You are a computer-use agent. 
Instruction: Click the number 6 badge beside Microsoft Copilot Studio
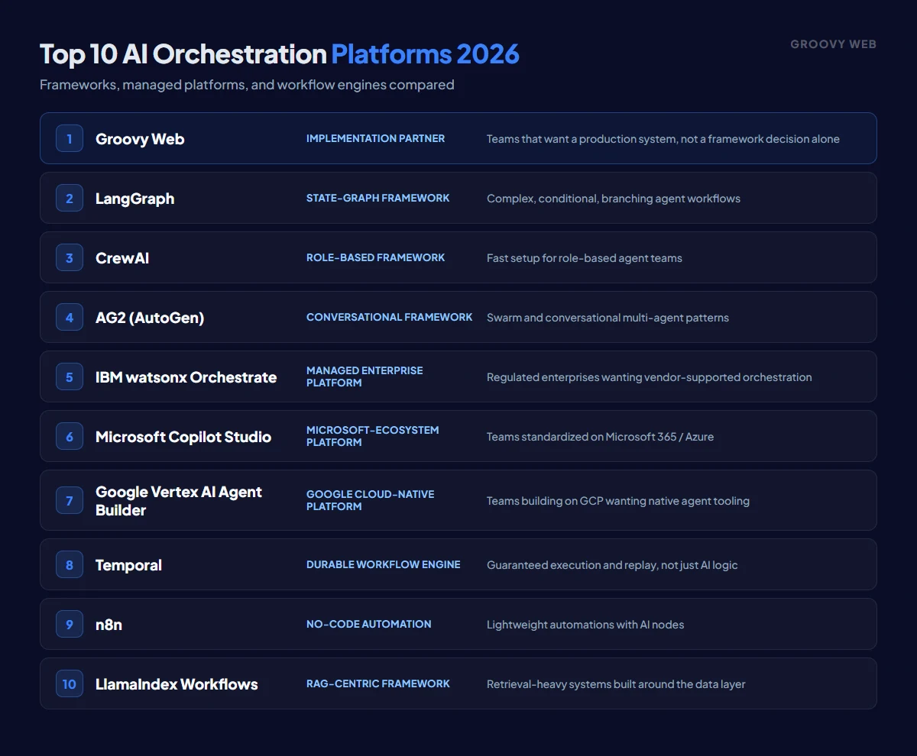[x=70, y=436]
